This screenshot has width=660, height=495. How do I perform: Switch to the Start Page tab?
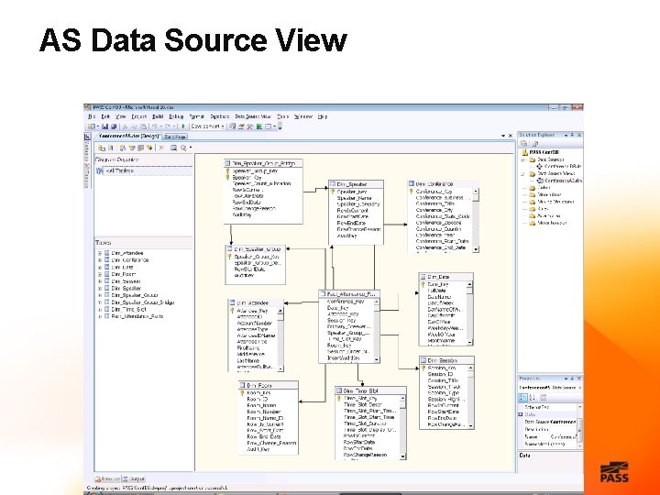pyautogui.click(x=175, y=137)
